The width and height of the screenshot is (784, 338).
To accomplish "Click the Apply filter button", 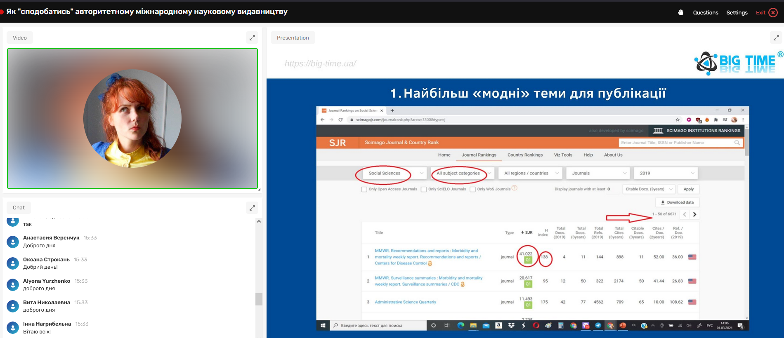I will pos(689,189).
